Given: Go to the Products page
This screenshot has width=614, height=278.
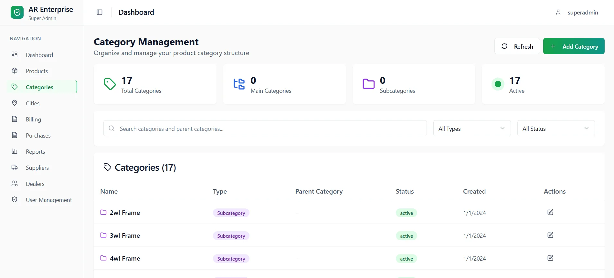Looking at the screenshot, I should point(42,71).
